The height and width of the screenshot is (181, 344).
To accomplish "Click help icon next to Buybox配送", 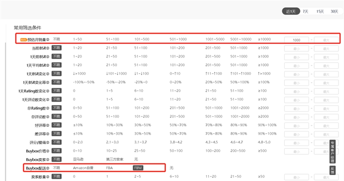I will coord(48,168).
